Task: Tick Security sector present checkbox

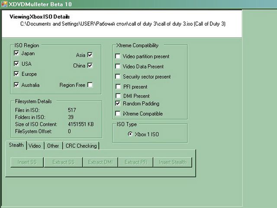Action: 118,76
